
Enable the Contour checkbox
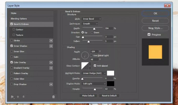(14, 29)
